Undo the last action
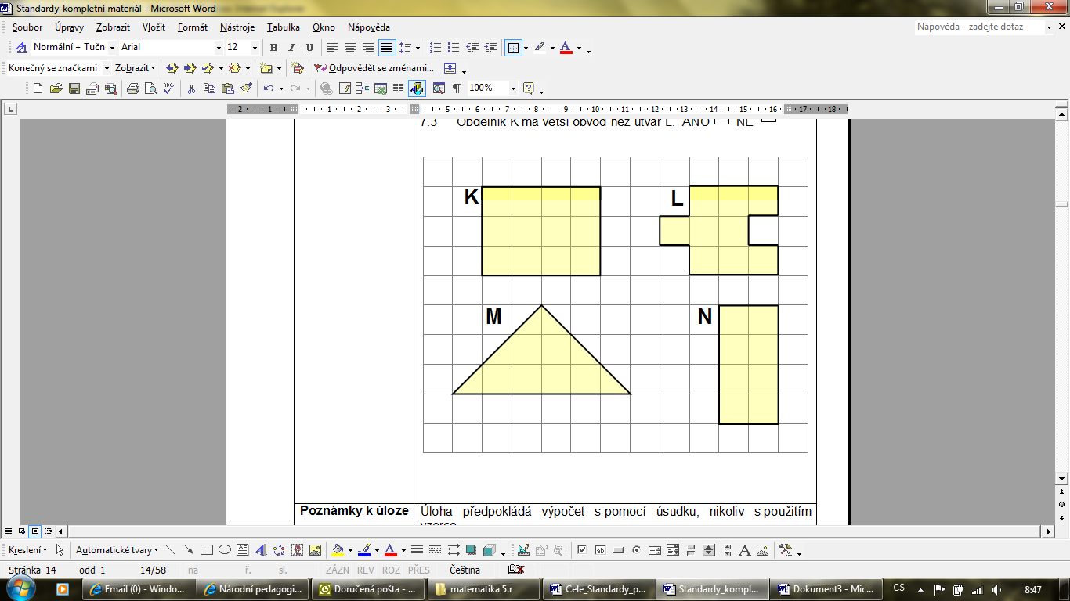 pyautogui.click(x=269, y=88)
